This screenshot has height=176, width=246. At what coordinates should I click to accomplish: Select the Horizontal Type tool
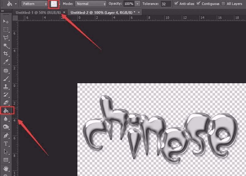click(x=6, y=144)
